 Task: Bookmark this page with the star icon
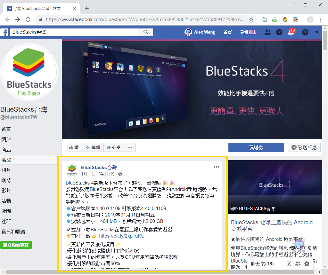tap(251, 20)
